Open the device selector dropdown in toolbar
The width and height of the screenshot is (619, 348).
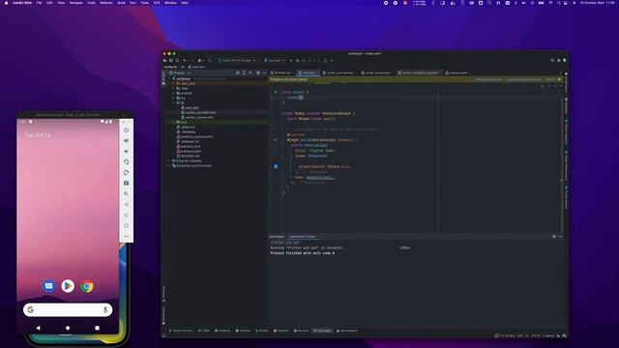click(x=236, y=60)
